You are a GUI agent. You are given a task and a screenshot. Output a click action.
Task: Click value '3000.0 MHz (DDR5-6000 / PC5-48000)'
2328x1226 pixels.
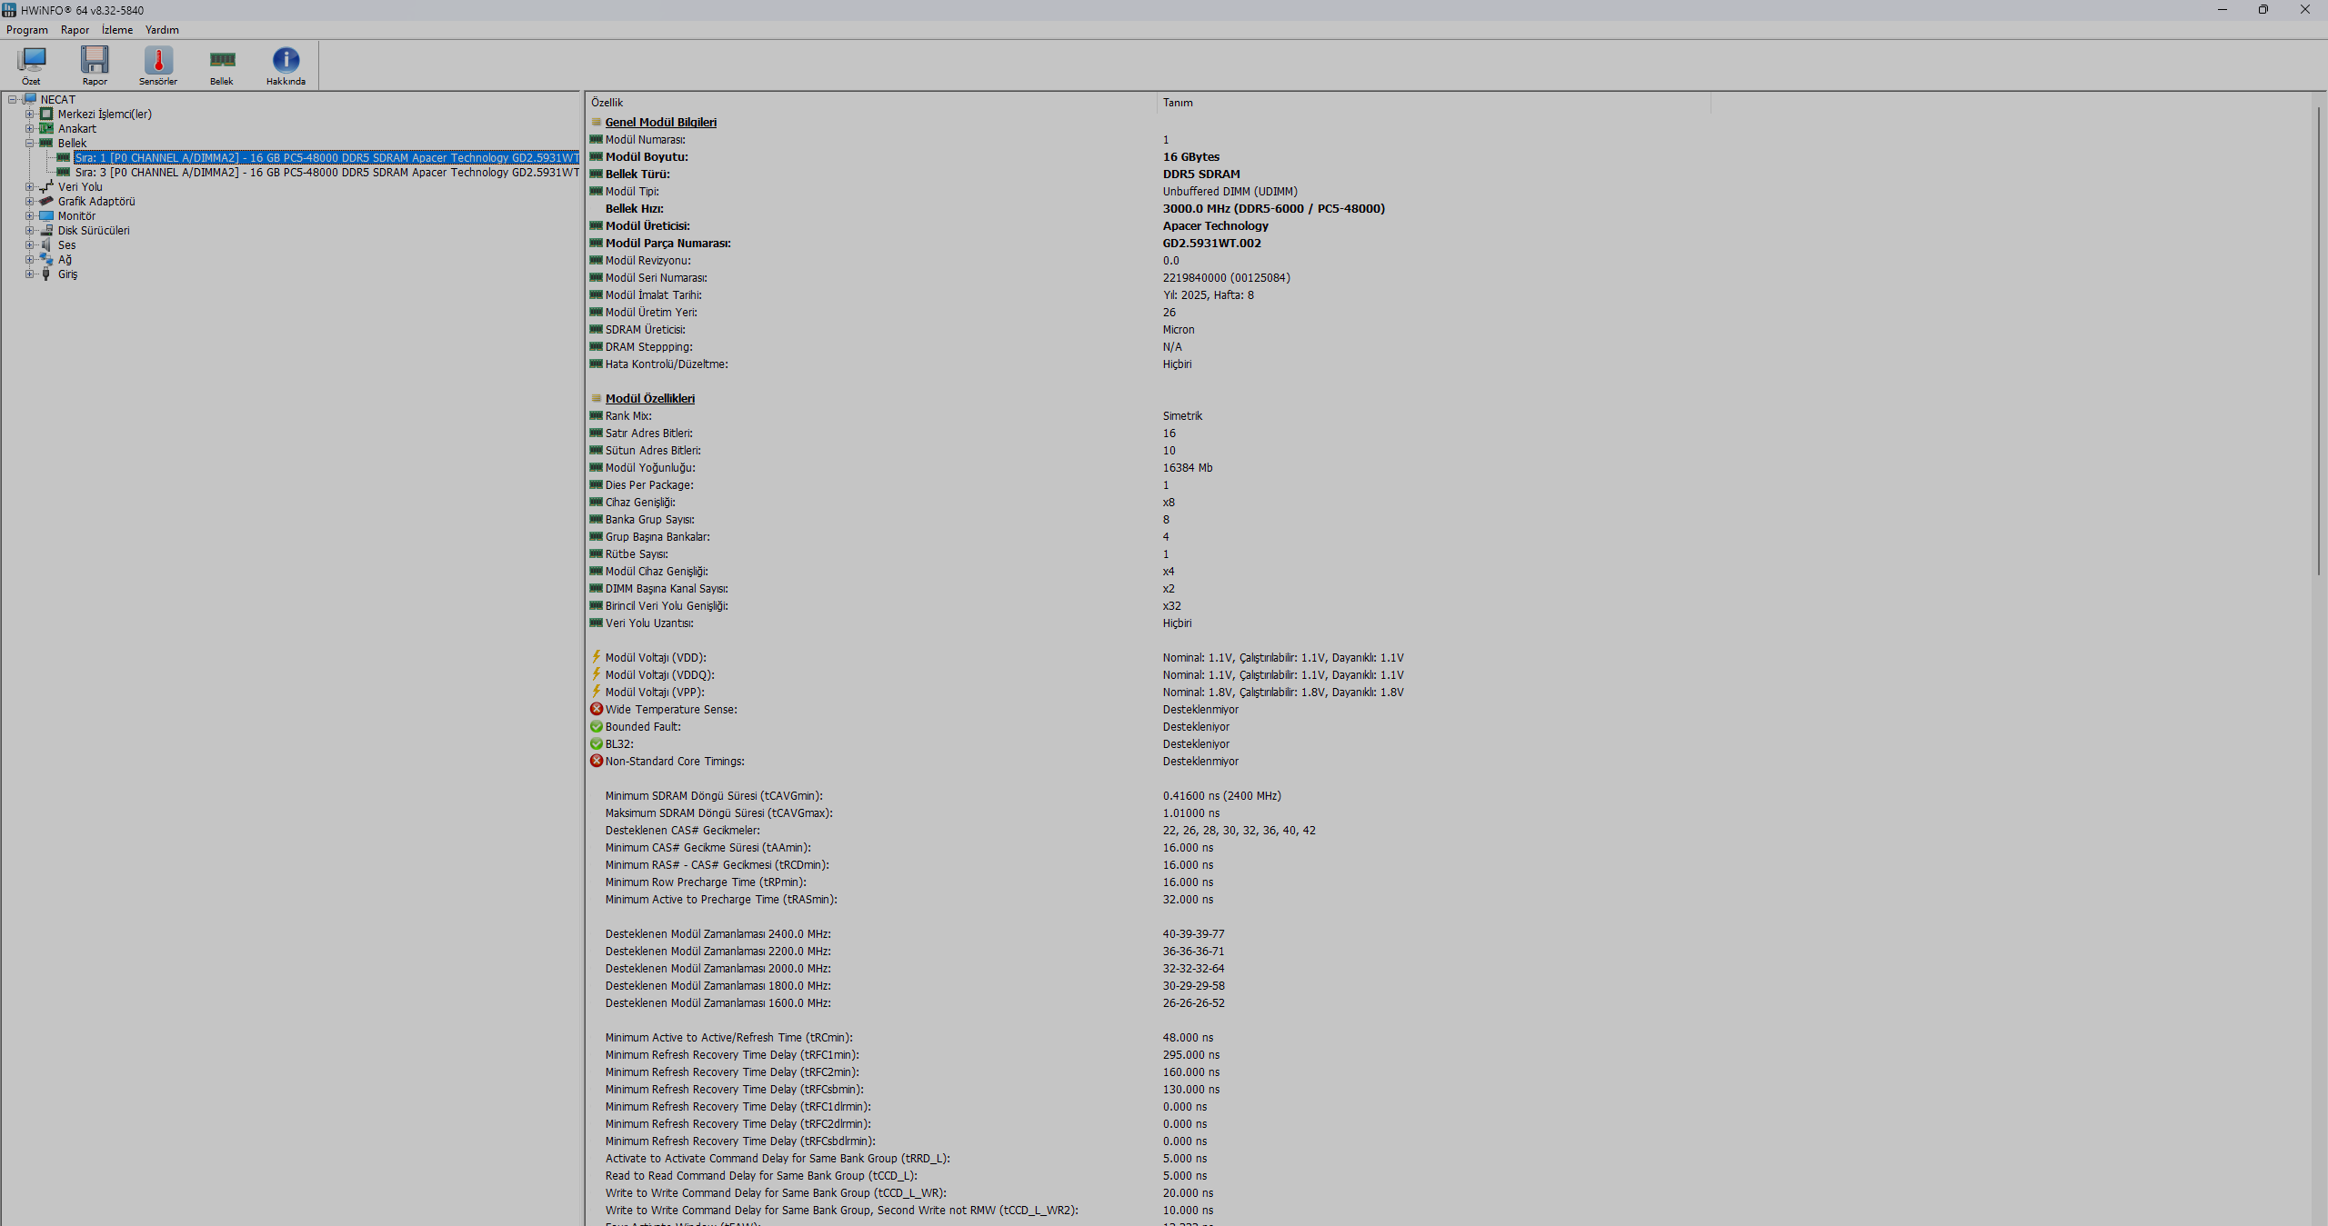tap(1274, 208)
